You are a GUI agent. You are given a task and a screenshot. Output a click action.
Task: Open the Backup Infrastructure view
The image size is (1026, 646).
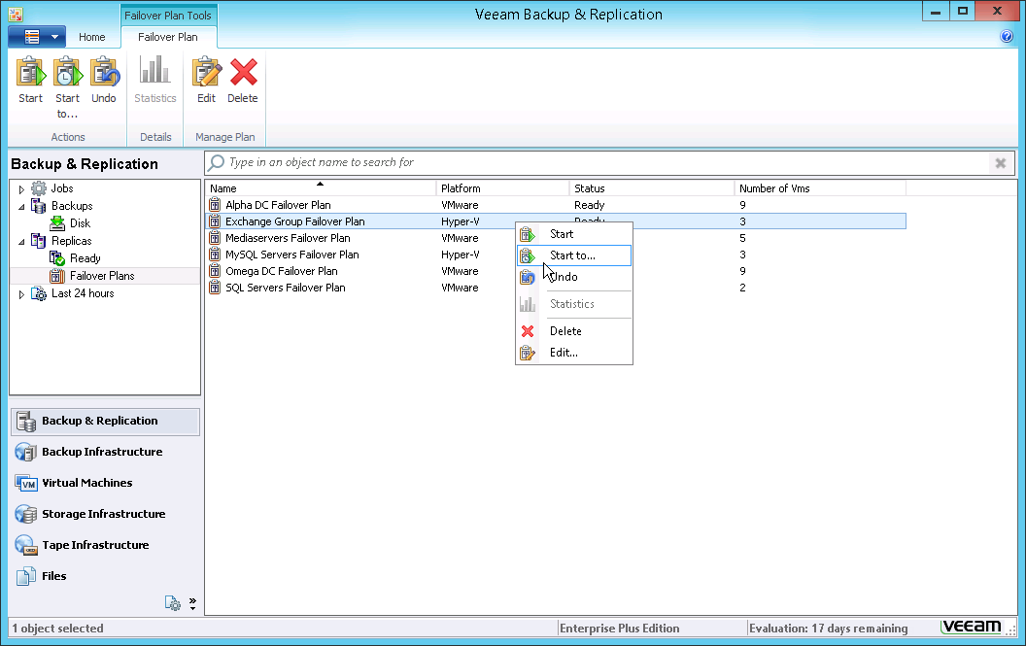105,452
